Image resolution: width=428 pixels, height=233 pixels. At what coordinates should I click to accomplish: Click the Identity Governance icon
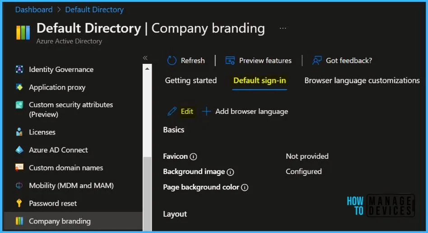(x=19, y=69)
